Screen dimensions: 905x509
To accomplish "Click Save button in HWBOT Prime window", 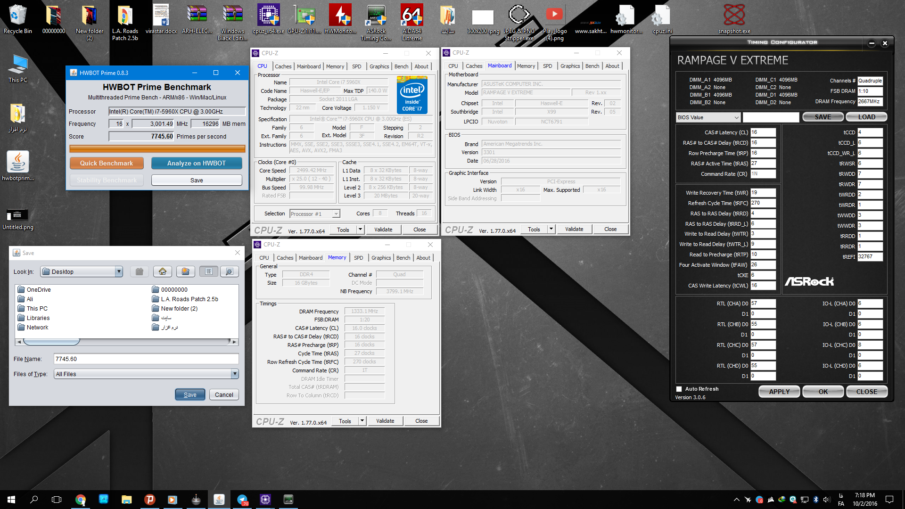I will 197,181.
